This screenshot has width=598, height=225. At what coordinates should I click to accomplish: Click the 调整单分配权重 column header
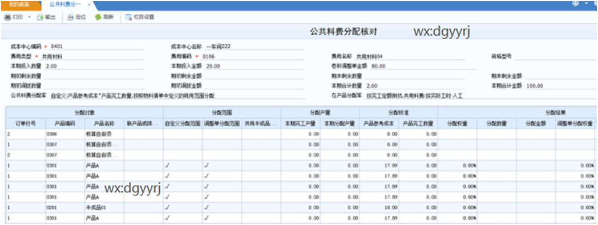(x=575, y=123)
